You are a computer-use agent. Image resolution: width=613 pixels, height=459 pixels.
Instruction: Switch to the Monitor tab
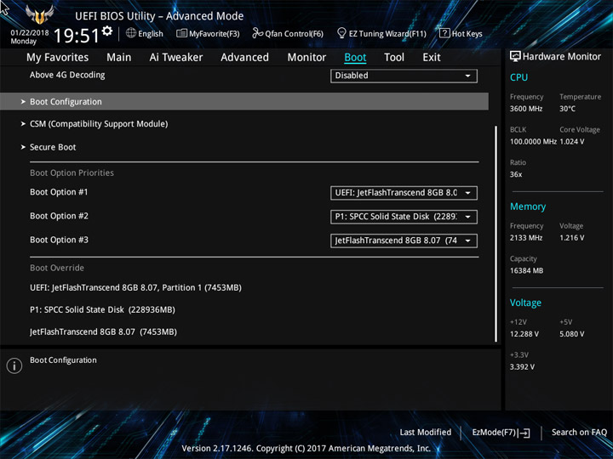[x=306, y=58]
